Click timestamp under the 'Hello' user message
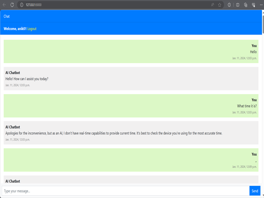This screenshot has height=198, width=264. 244,58
